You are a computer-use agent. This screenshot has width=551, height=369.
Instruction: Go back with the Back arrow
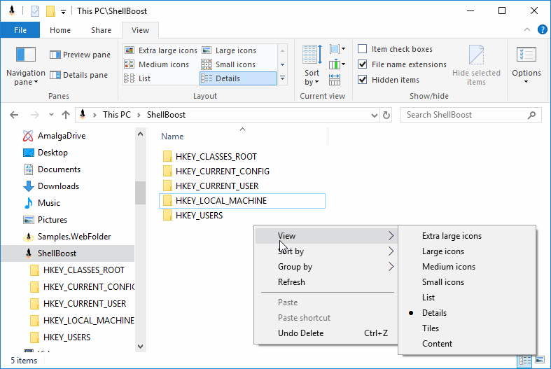(14, 115)
